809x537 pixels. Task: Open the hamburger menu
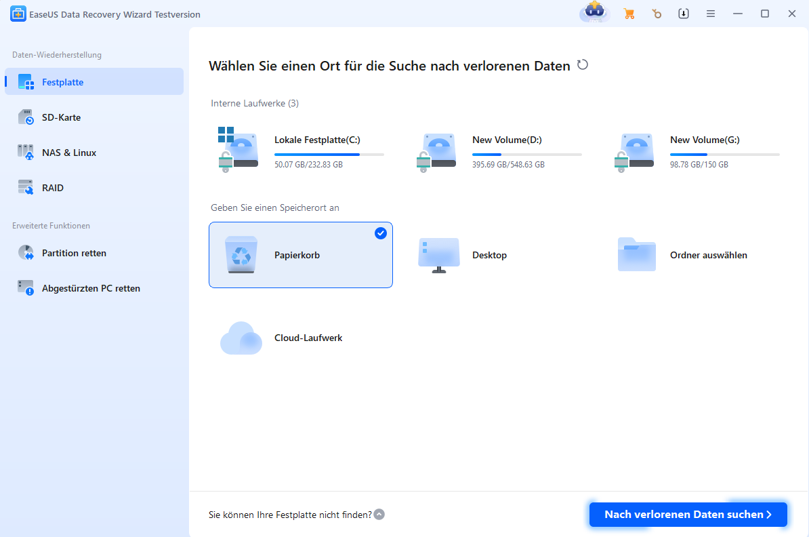point(711,14)
